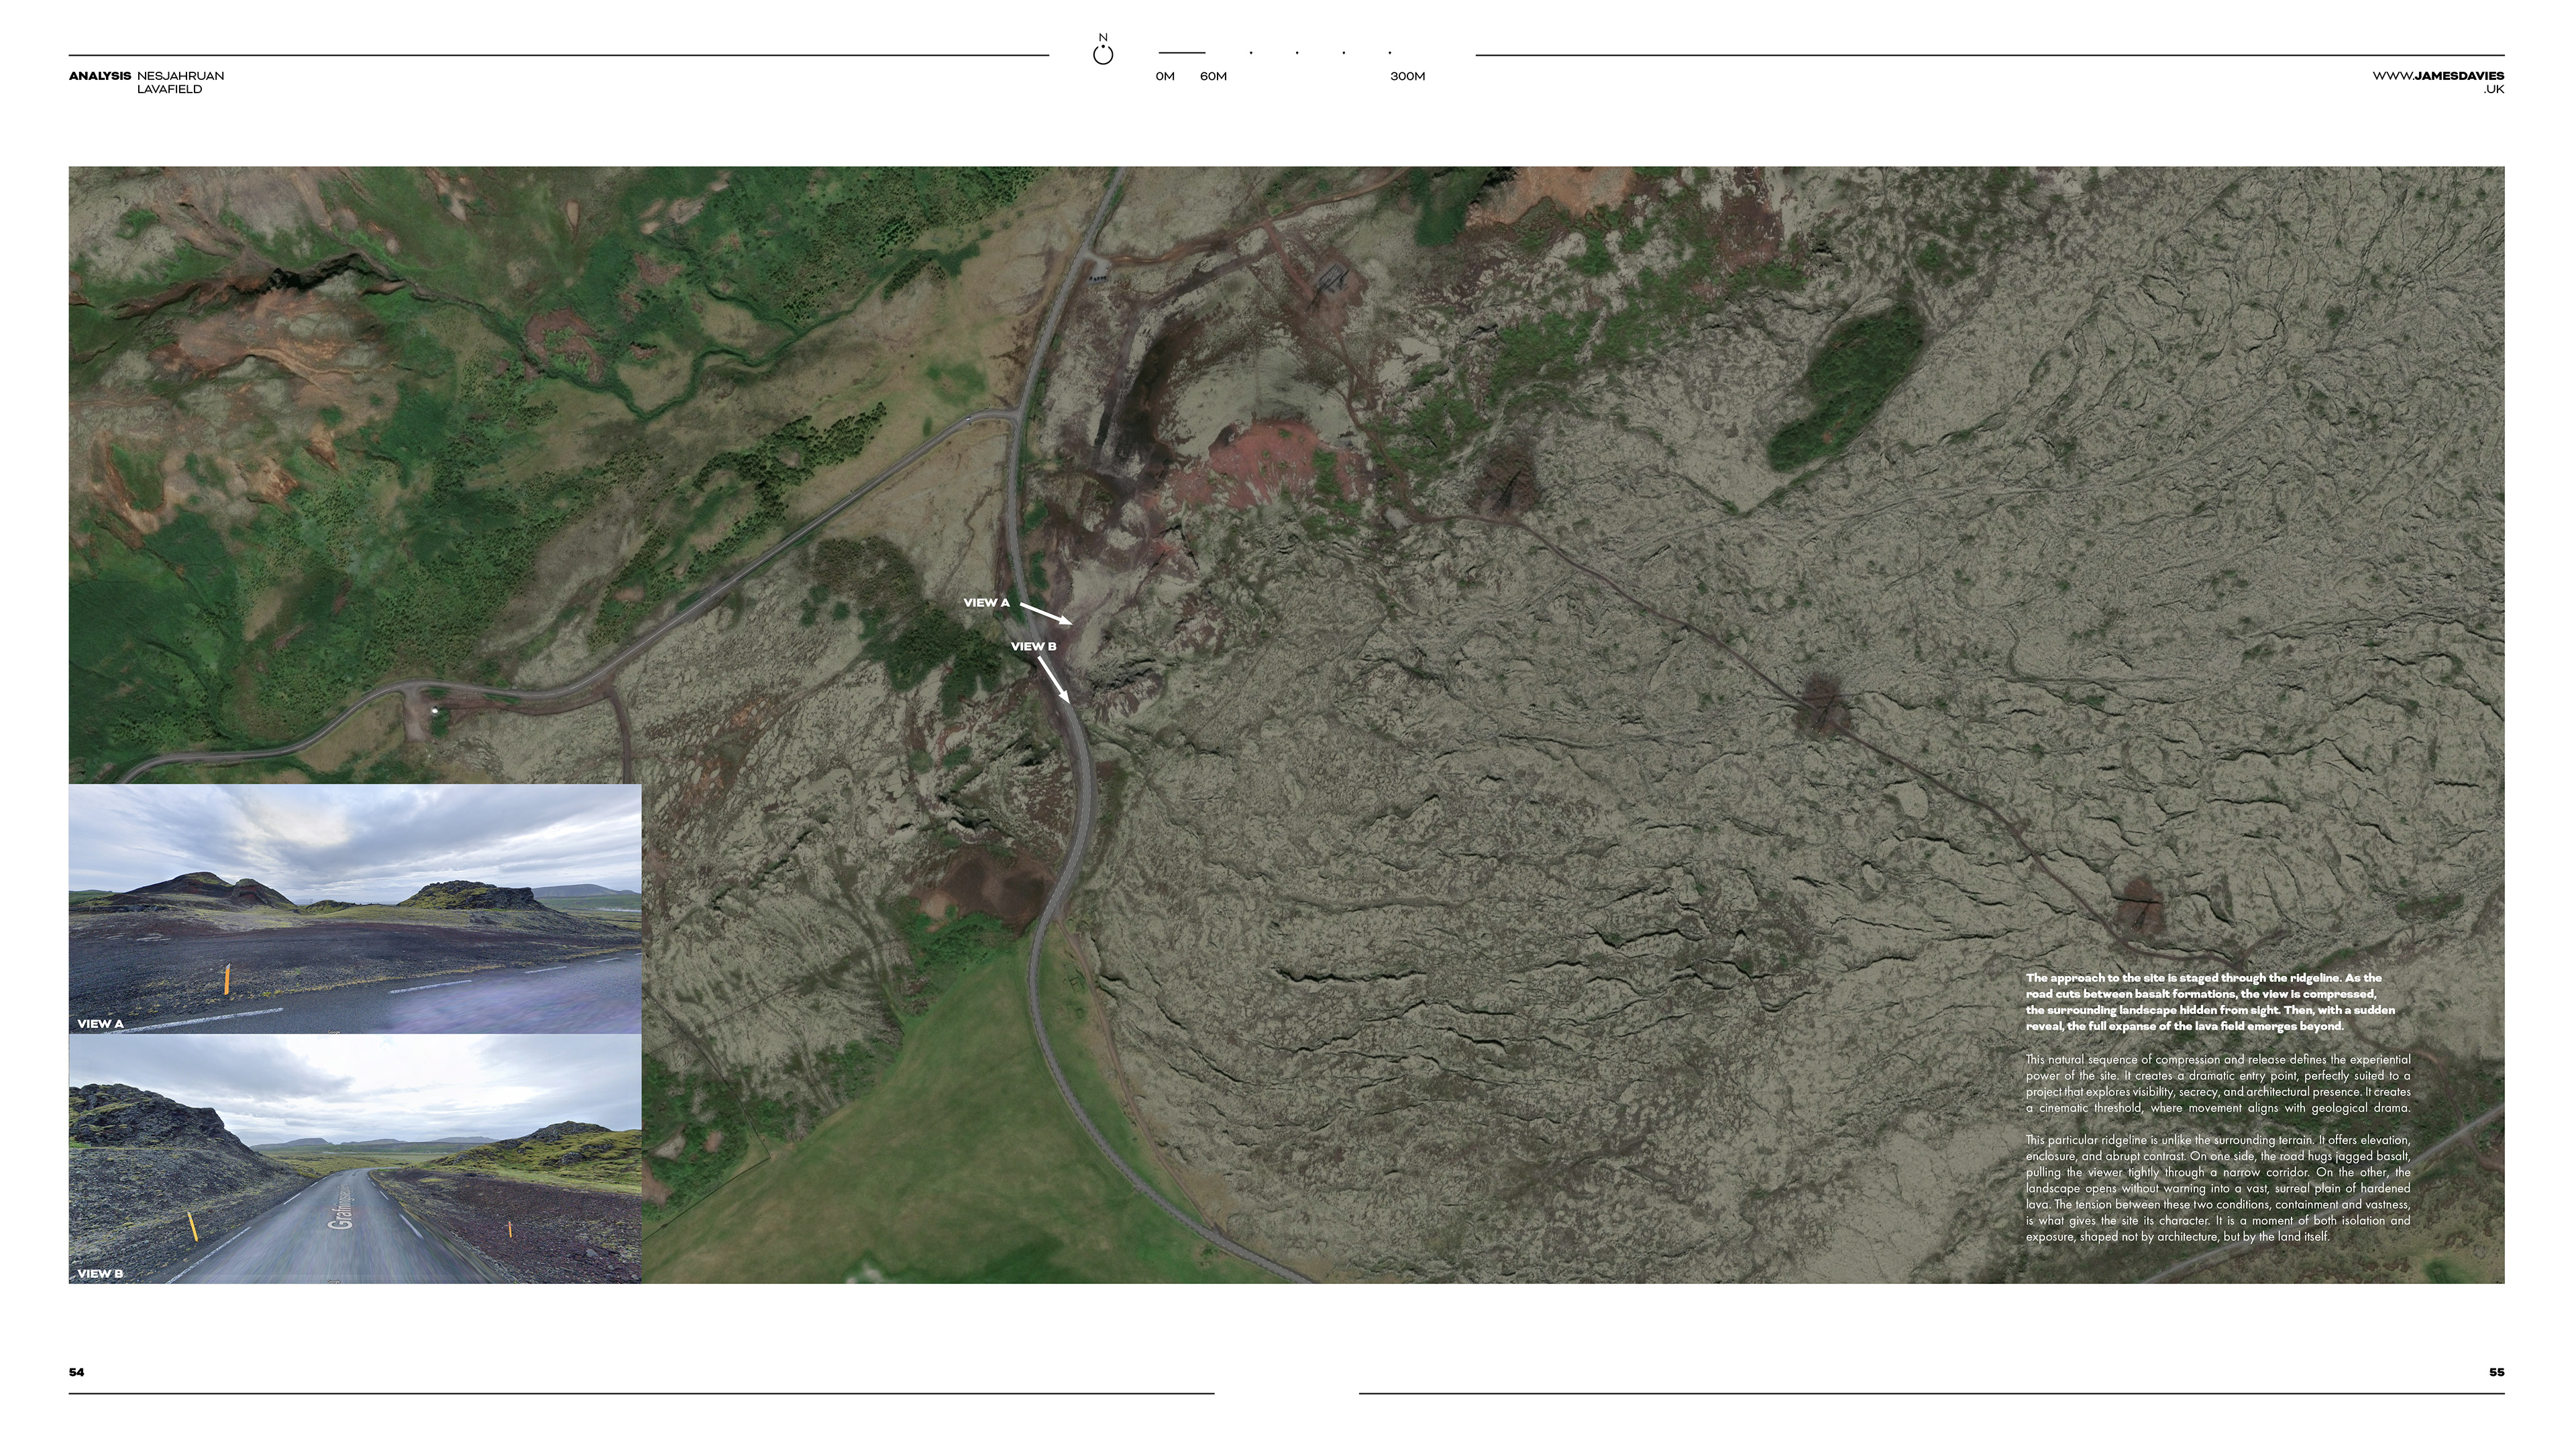
Task: Click the View A white arrow on map
Action: 1046,613
